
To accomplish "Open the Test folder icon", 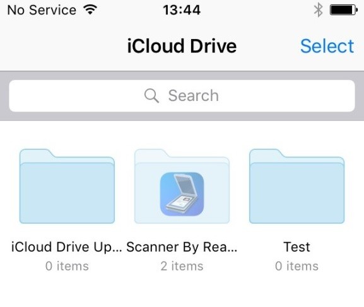I will click(296, 186).
